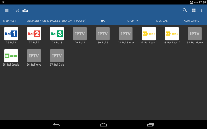Select the RAI tab
This screenshot has height=129, width=207.
point(103,21)
